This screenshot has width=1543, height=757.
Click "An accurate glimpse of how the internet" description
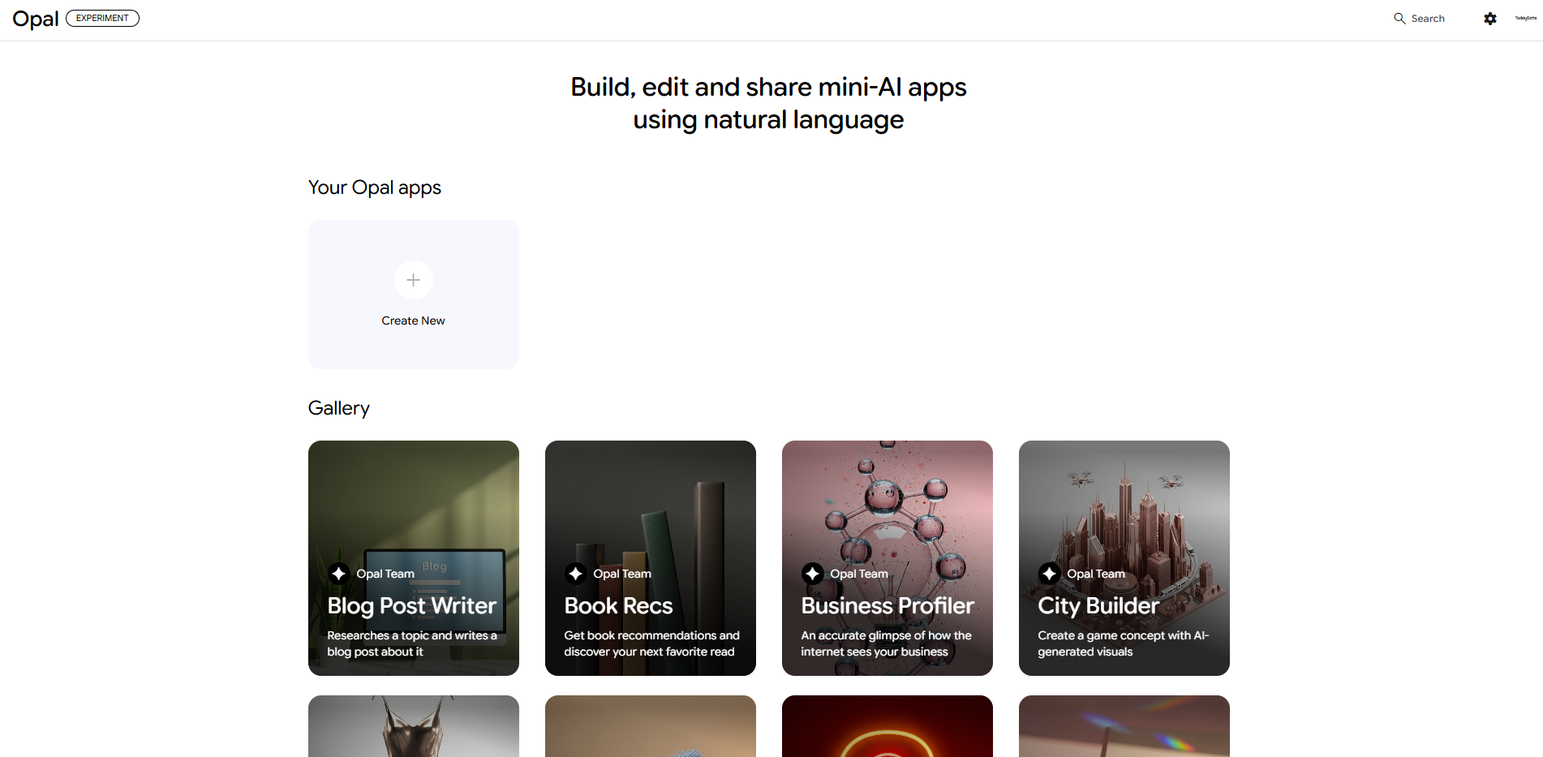[x=886, y=643]
